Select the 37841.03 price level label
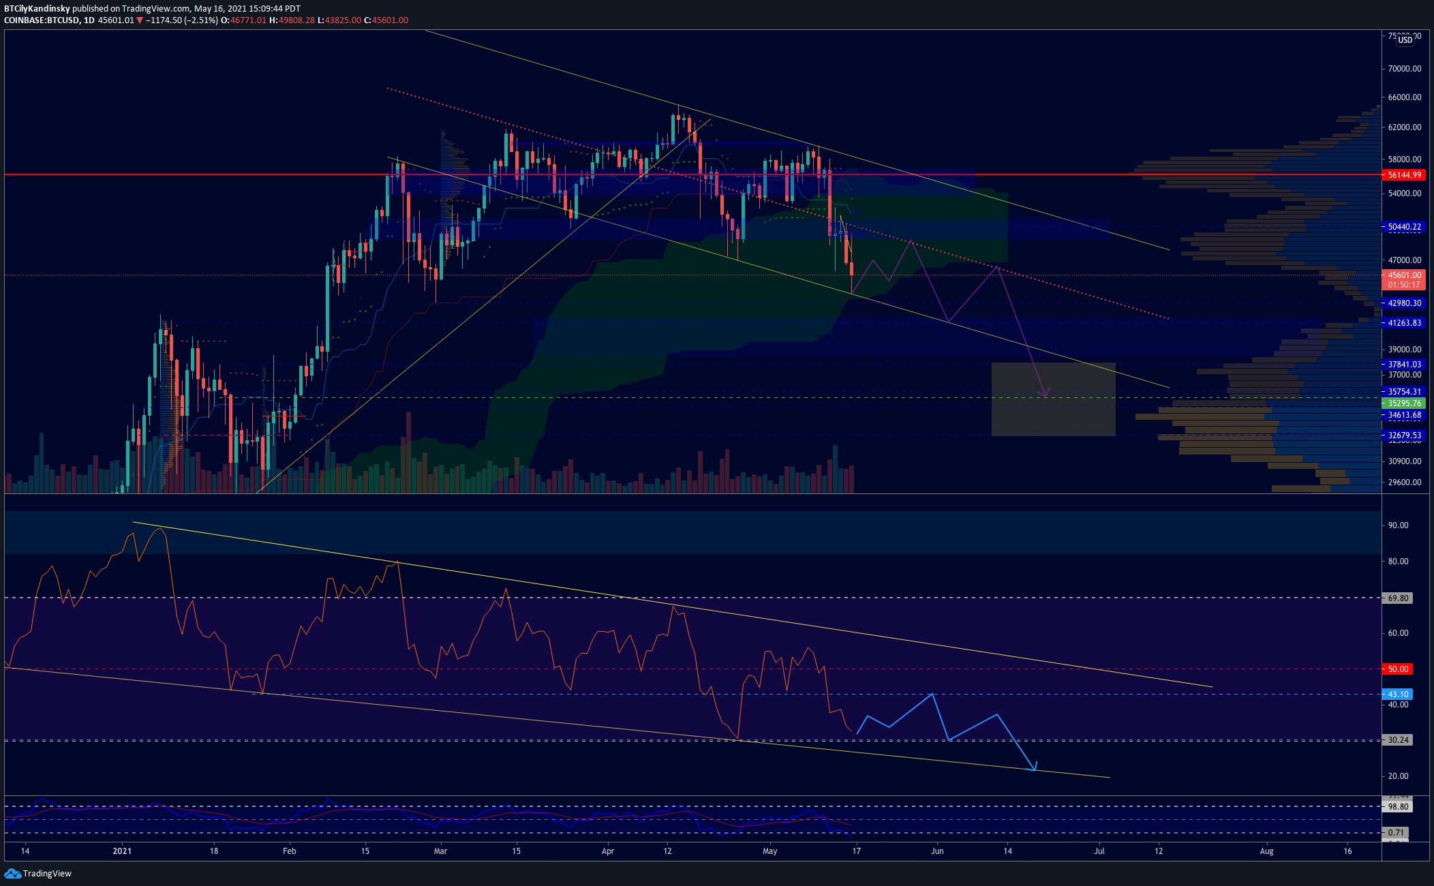Image resolution: width=1434 pixels, height=886 pixels. (x=1403, y=365)
